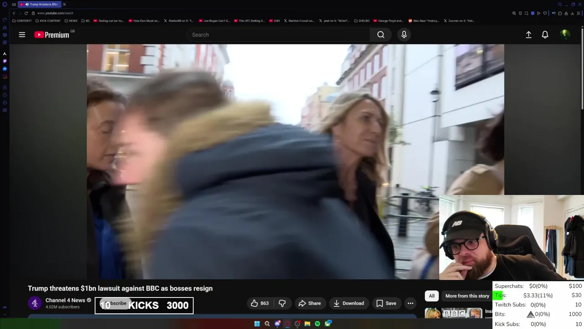Viewport: 584px width, 329px height.
Task: Toggle the ad blocker shield icon
Action: [532, 13]
